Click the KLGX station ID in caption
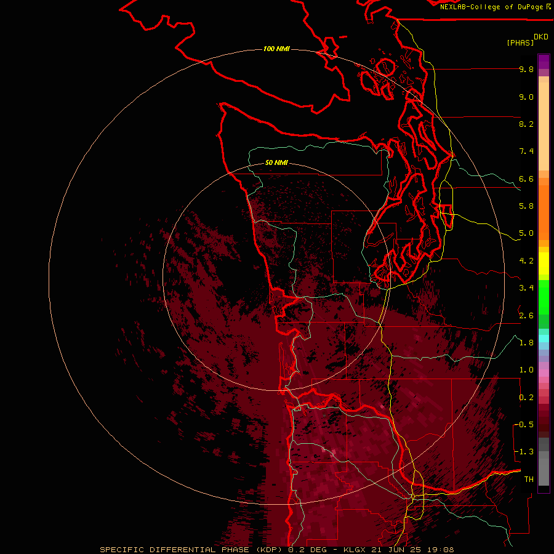Viewport: 554px width, 554px height. pos(355,550)
